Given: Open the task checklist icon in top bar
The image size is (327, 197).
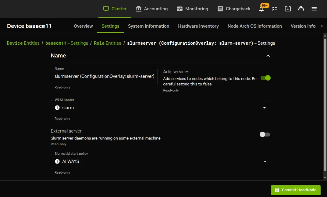Looking at the screenshot, I should [x=275, y=9].
